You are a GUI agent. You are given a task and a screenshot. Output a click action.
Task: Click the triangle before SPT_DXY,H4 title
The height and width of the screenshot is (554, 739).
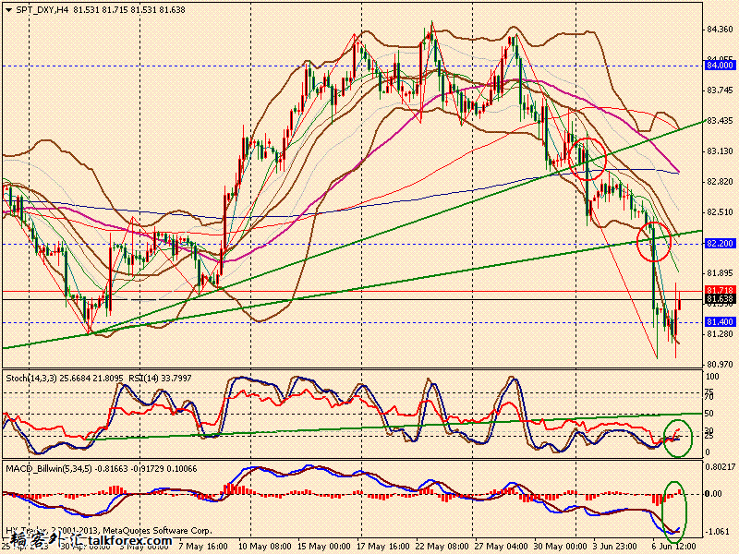(x=7, y=11)
